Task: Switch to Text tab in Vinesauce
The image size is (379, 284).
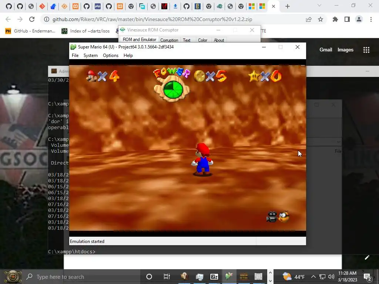Action: tap(187, 40)
